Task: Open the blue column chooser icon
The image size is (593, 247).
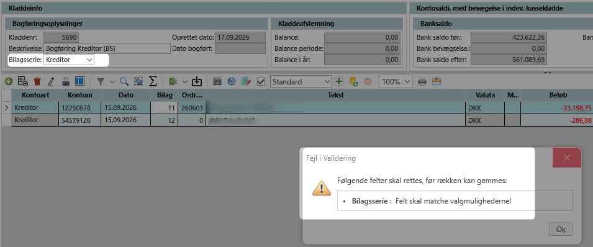Action: (x=80, y=81)
